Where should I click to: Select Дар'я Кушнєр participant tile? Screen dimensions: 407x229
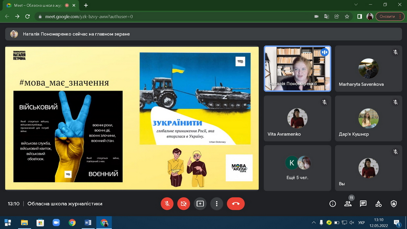coord(368,118)
